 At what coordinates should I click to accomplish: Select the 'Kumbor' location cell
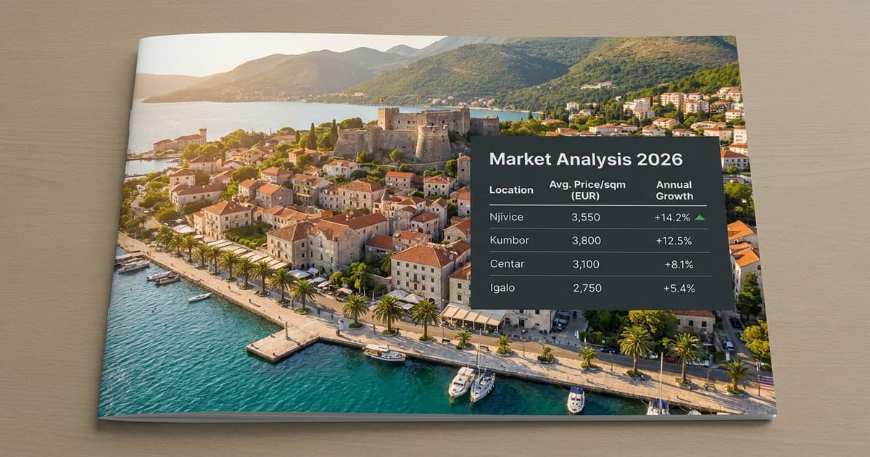[x=508, y=241]
